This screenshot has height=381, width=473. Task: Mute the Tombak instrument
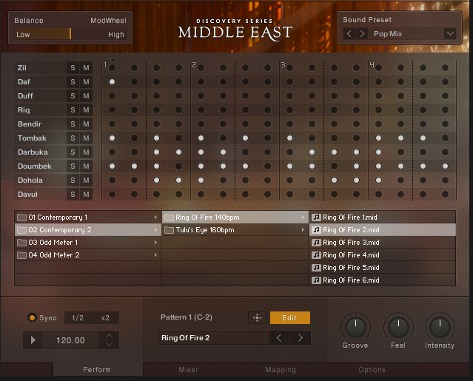[87, 138]
